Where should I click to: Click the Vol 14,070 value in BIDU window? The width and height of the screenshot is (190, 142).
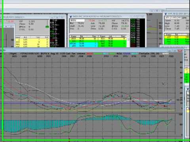(x=125, y=21)
